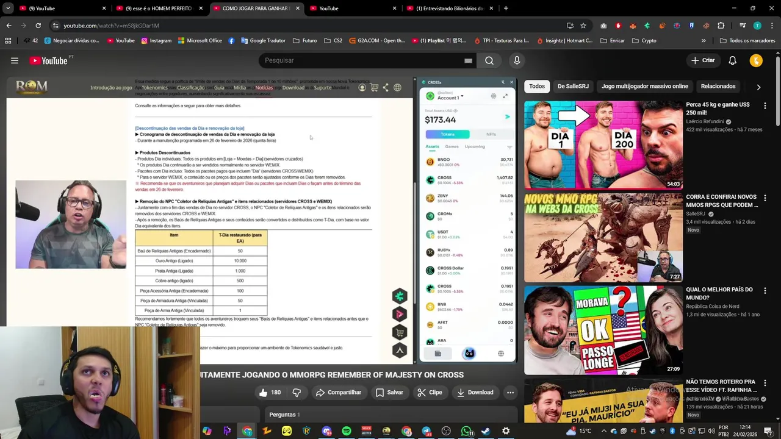
Task: Switch to the wallet Tokens tab
Action: click(447, 134)
